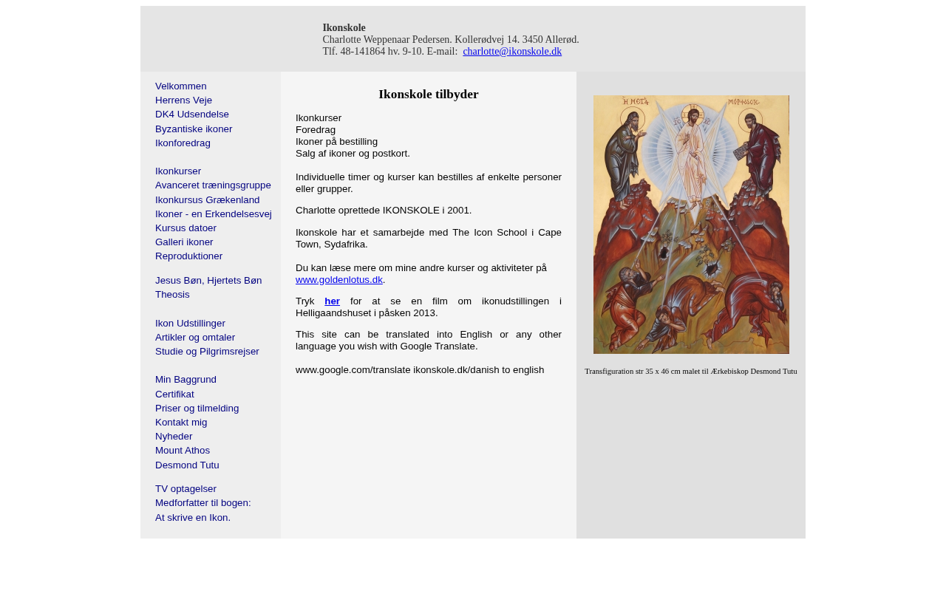
Task: Go to Kontakt mig page
Action: pyautogui.click(x=181, y=423)
